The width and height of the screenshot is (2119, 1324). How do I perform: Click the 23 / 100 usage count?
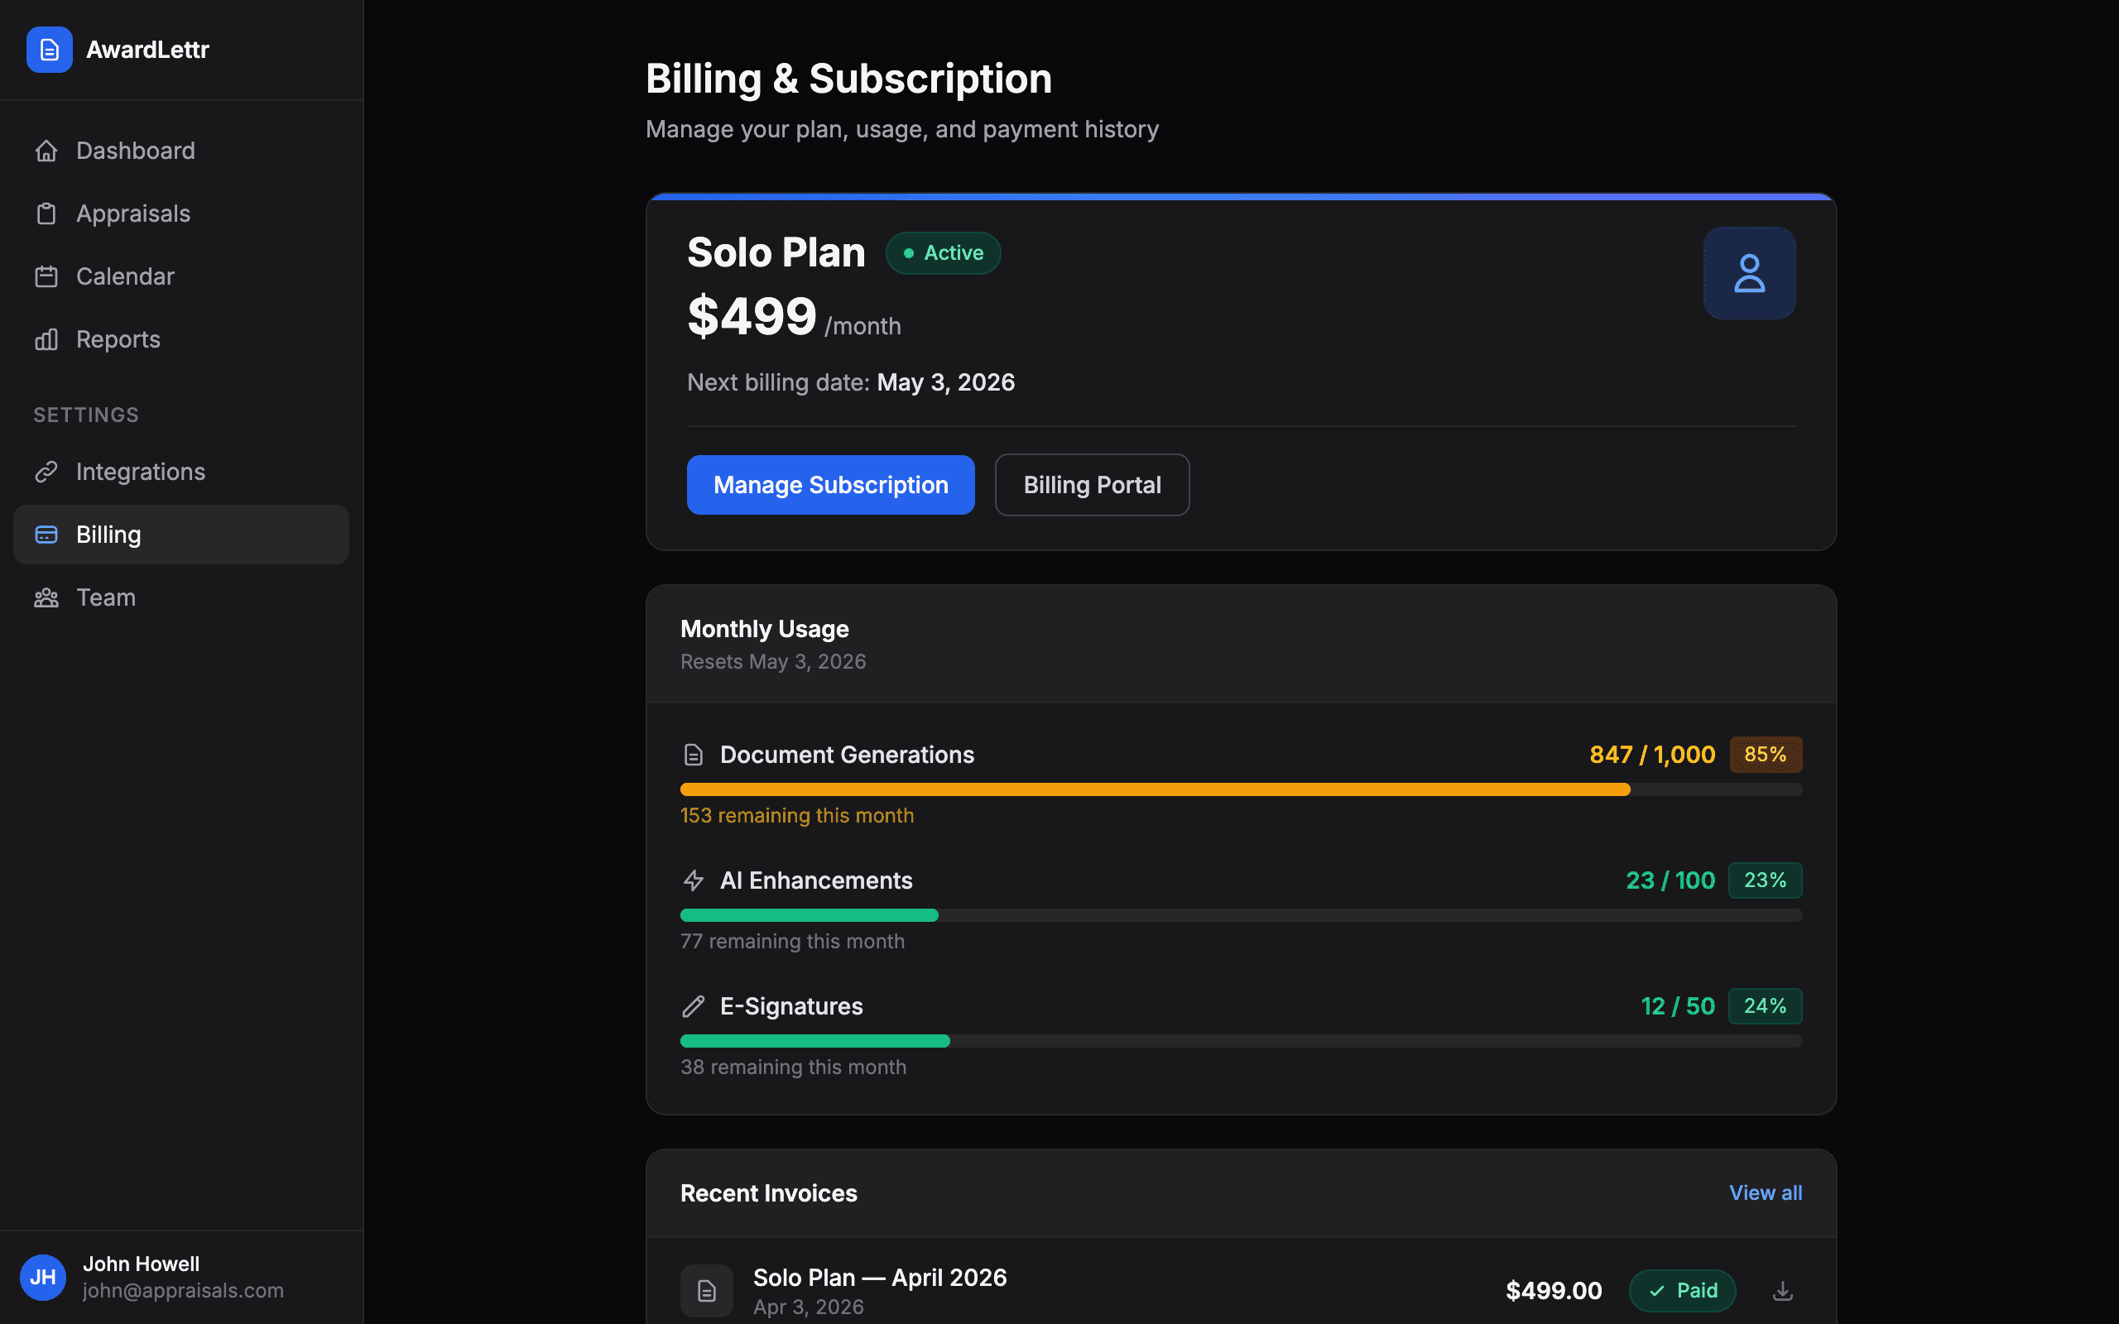1670,881
